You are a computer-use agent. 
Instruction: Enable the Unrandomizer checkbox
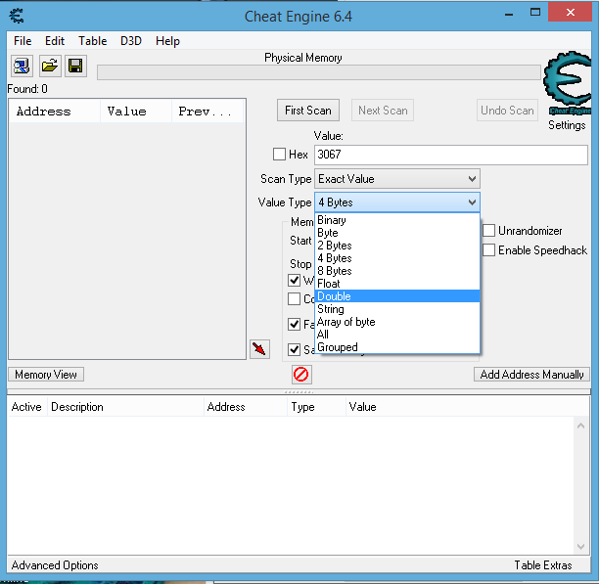(489, 231)
